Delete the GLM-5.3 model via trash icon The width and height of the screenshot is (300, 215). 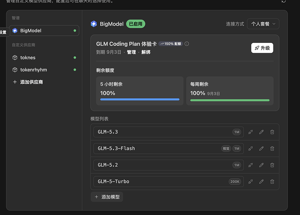(x=272, y=132)
